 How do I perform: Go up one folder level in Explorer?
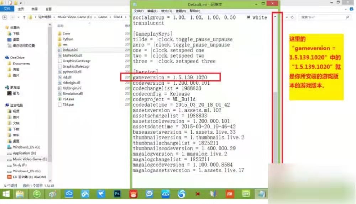tap(24, 17)
